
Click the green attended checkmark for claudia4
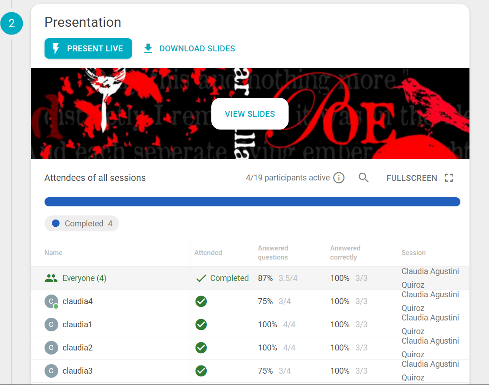pyautogui.click(x=201, y=301)
